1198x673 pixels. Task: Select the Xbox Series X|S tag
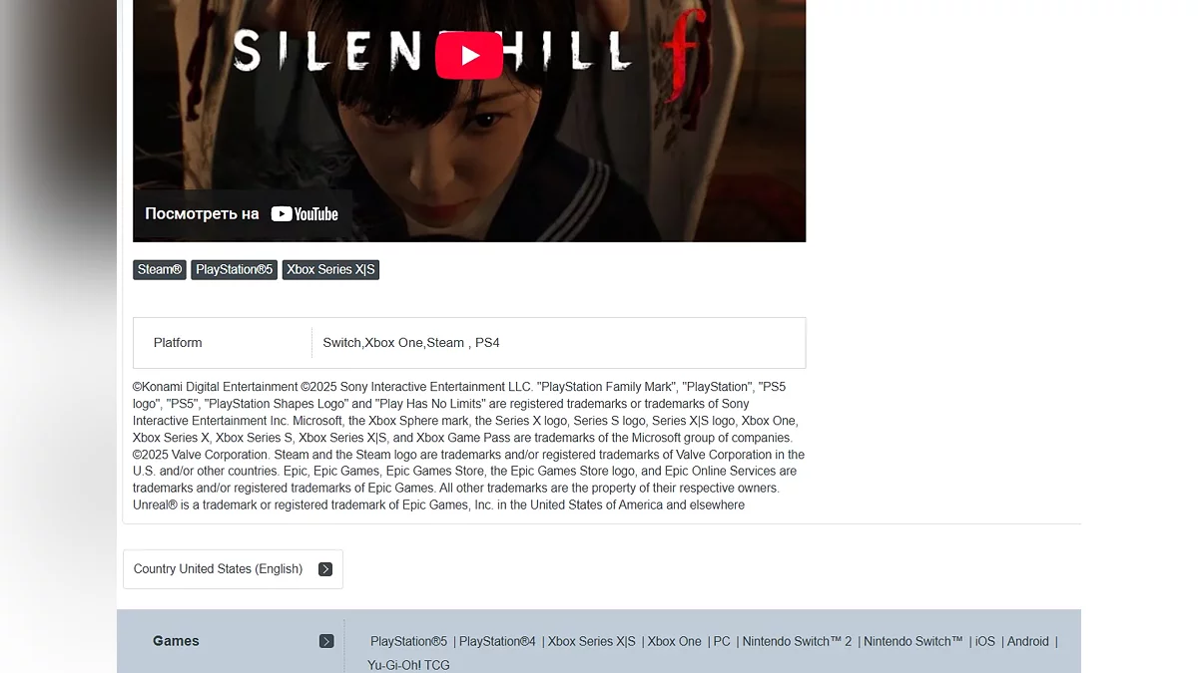point(330,270)
